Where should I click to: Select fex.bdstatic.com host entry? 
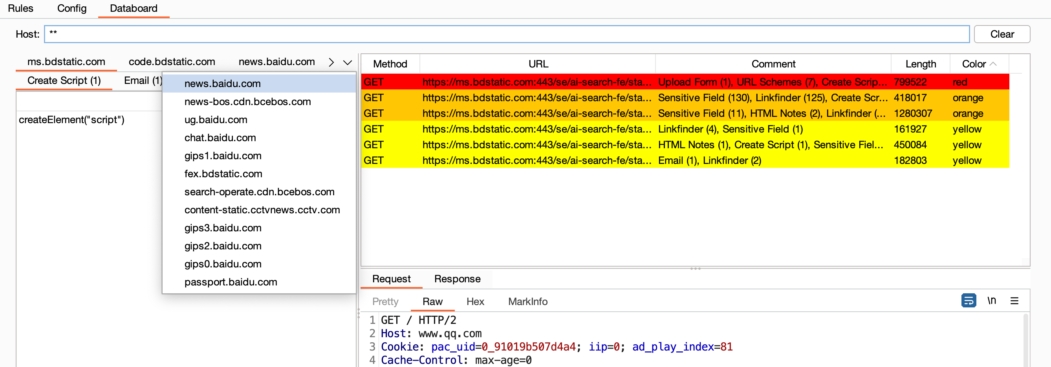tap(223, 174)
